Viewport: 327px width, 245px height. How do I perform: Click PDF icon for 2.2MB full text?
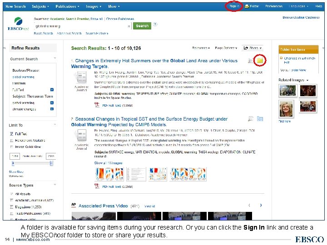coord(97,186)
